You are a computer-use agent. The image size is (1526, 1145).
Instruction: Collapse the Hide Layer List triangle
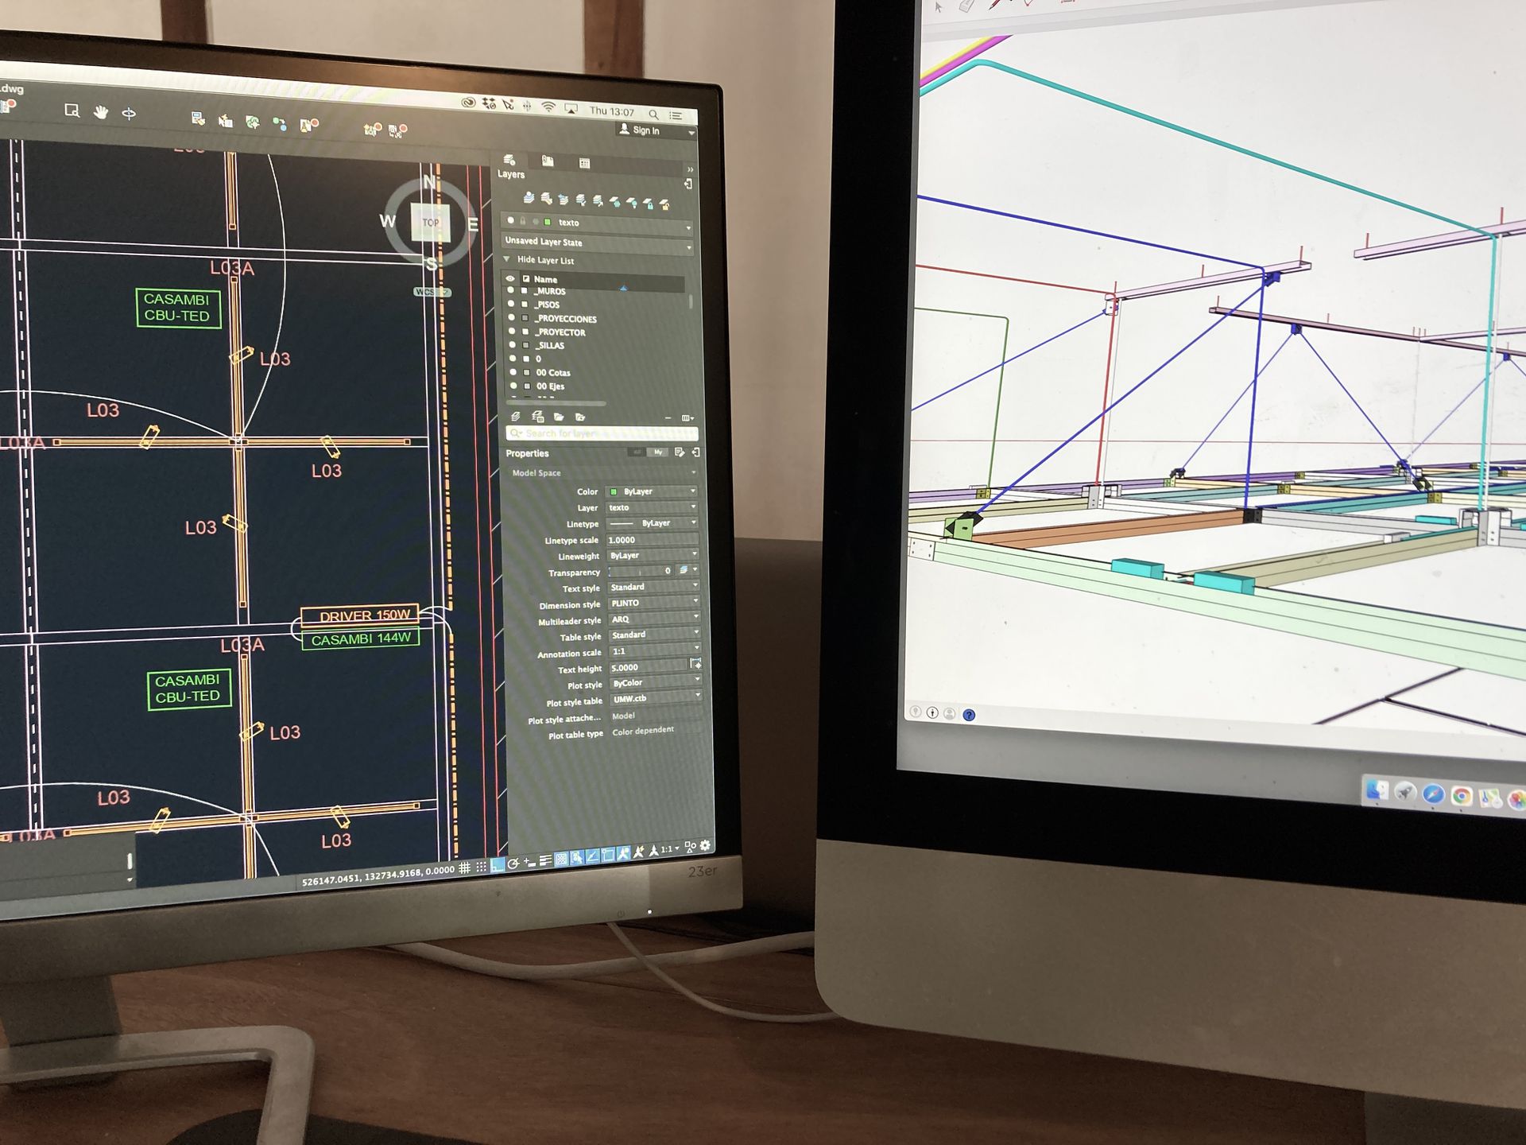pos(507,259)
